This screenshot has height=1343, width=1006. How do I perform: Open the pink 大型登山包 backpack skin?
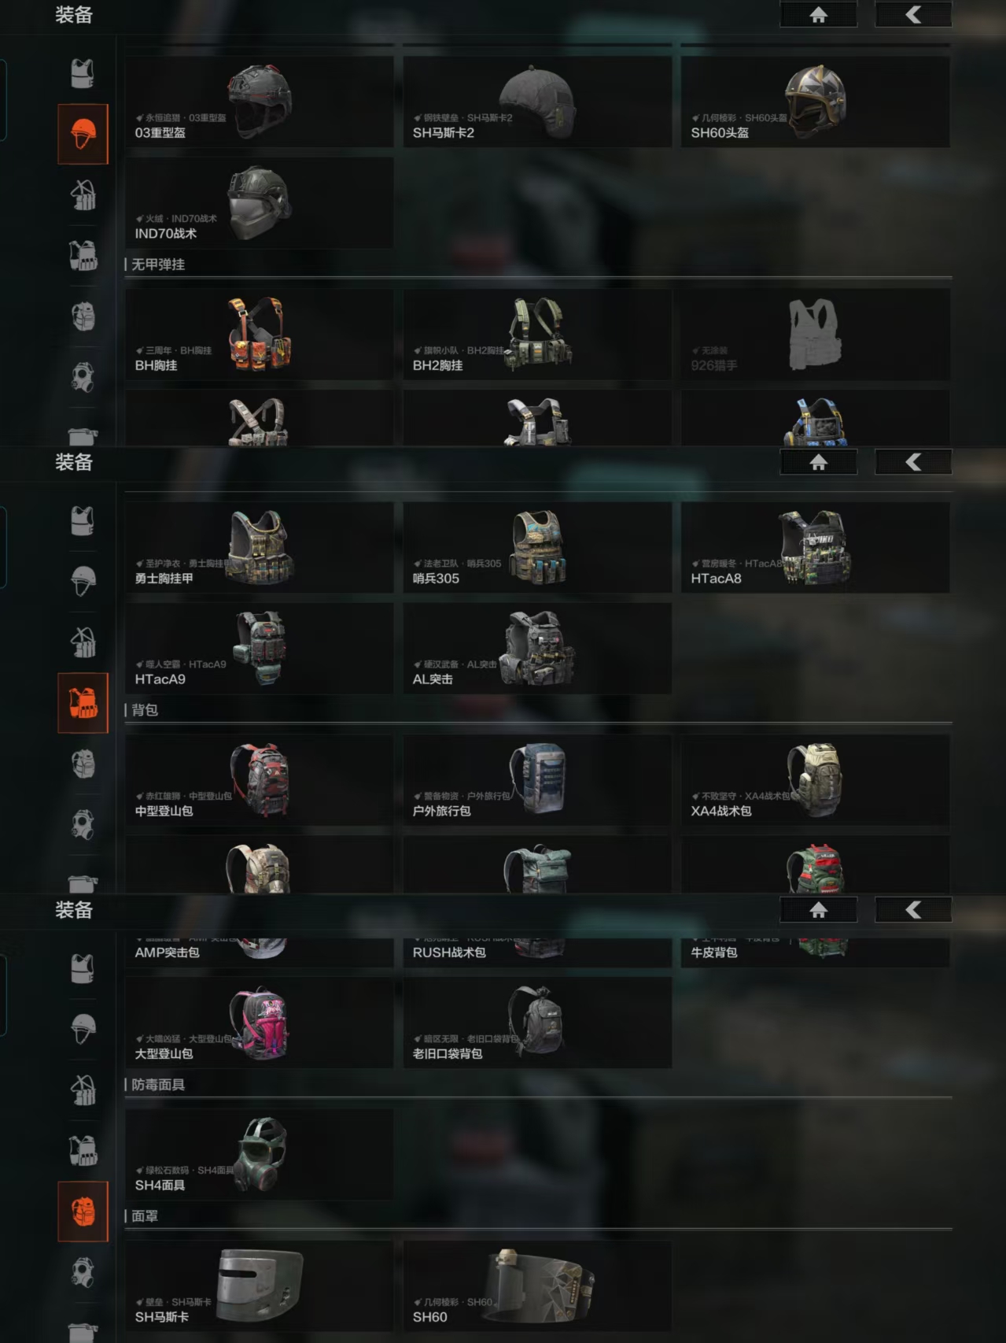[260, 1023]
